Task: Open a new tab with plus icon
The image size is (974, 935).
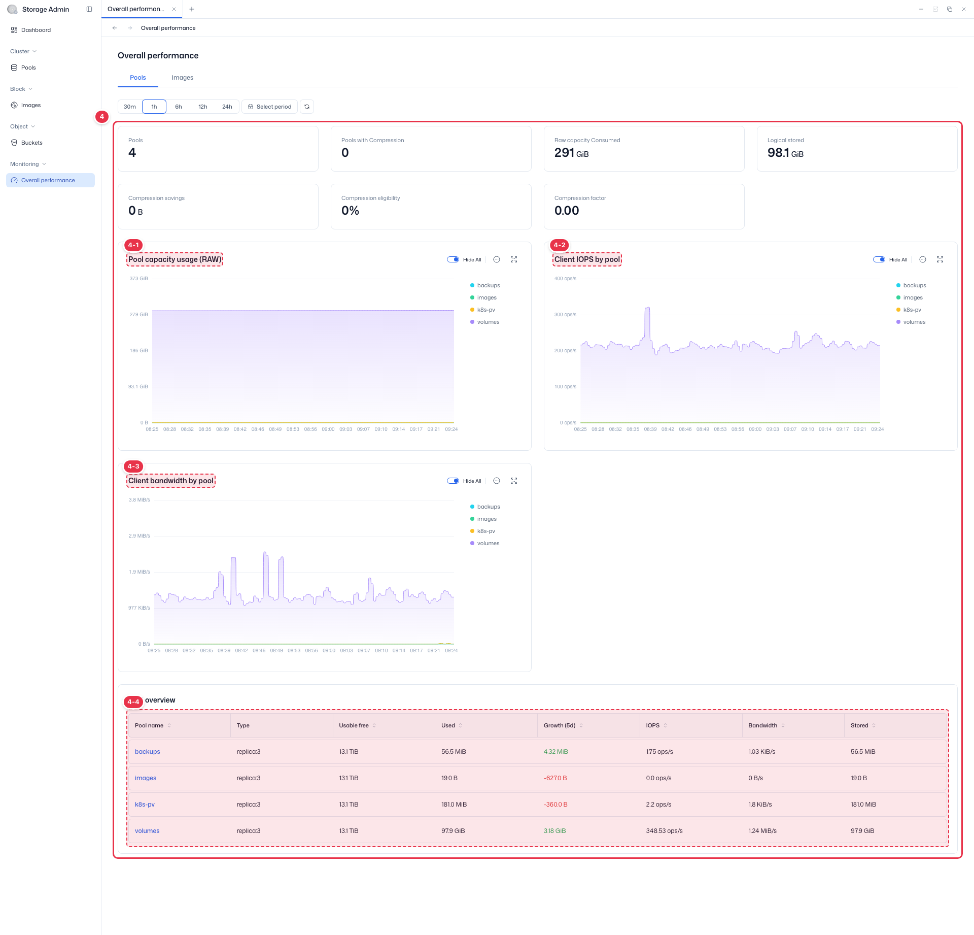Action: click(192, 9)
